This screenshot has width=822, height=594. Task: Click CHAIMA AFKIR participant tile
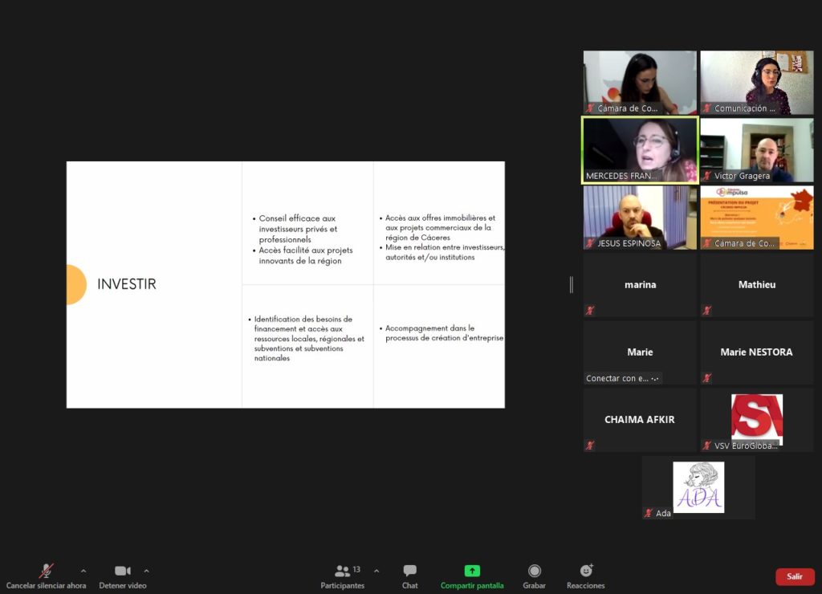[x=640, y=419]
